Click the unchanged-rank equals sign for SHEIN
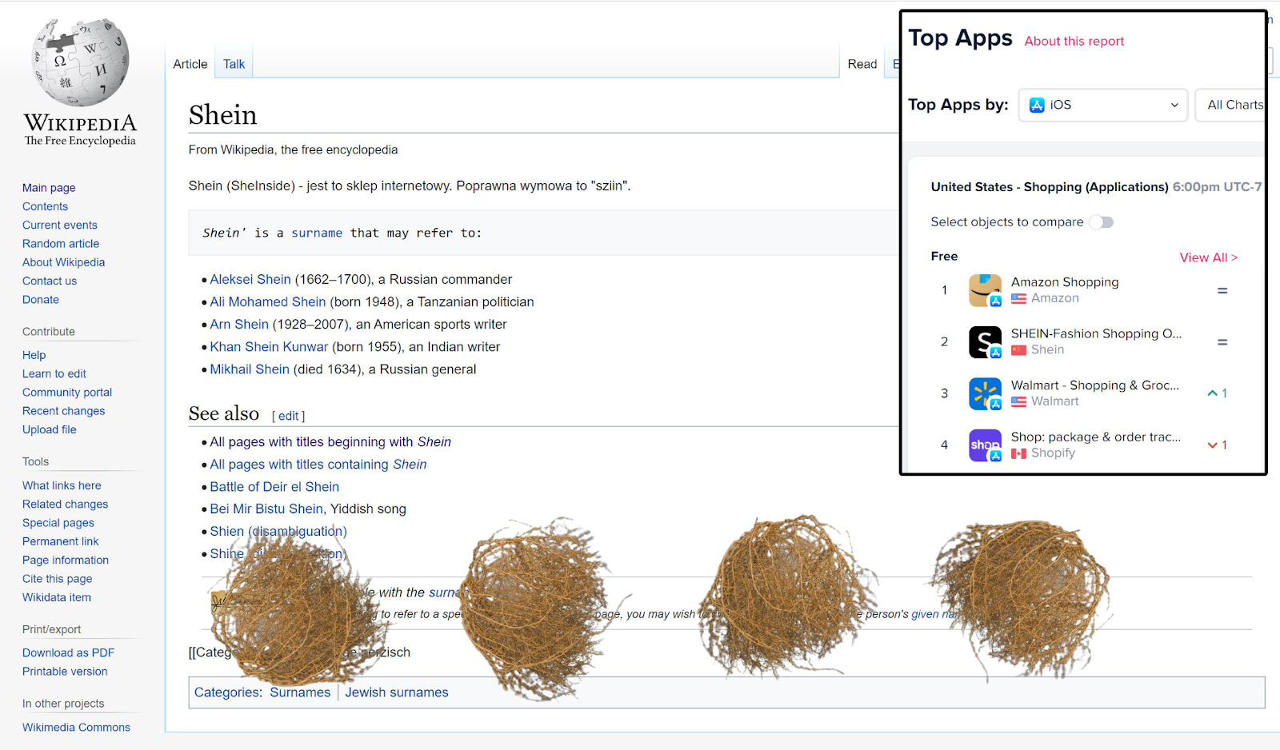 [x=1222, y=342]
